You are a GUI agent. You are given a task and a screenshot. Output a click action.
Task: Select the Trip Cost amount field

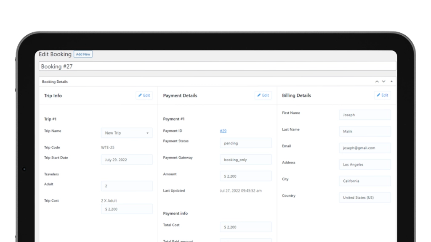[127, 209]
